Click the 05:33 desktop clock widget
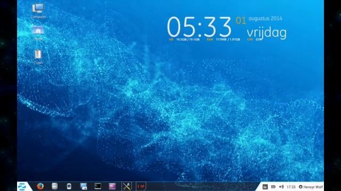Screen dimensions: 341x191 pos(199,27)
